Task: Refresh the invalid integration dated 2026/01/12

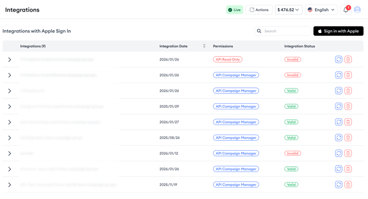Action: [x=338, y=153]
